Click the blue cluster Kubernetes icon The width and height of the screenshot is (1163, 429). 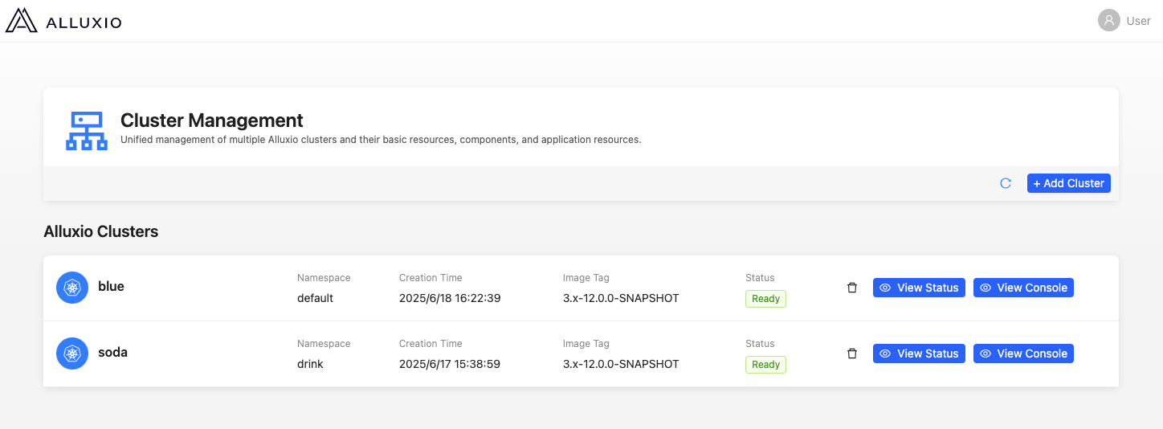[72, 288]
